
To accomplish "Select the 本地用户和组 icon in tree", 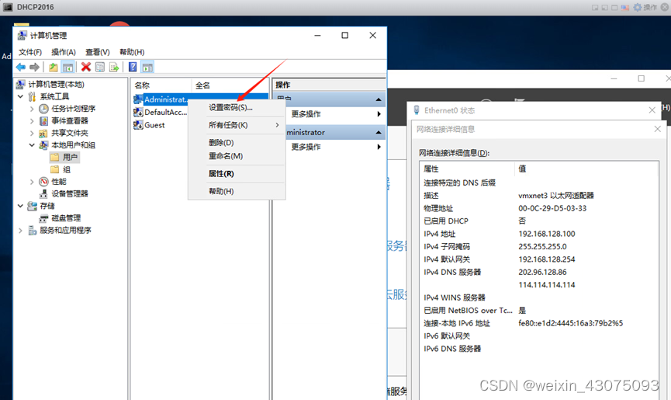I will [x=43, y=145].
